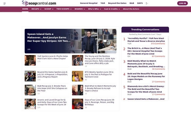Open trending The Britch Is...A Mess conversation
Image resolution: width=191 pixels, height=119 pixels.
click(145, 51)
